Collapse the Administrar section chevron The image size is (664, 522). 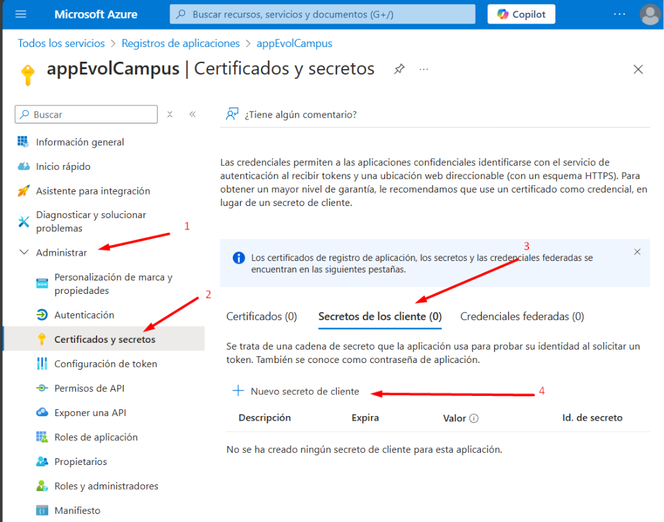pyautogui.click(x=24, y=252)
